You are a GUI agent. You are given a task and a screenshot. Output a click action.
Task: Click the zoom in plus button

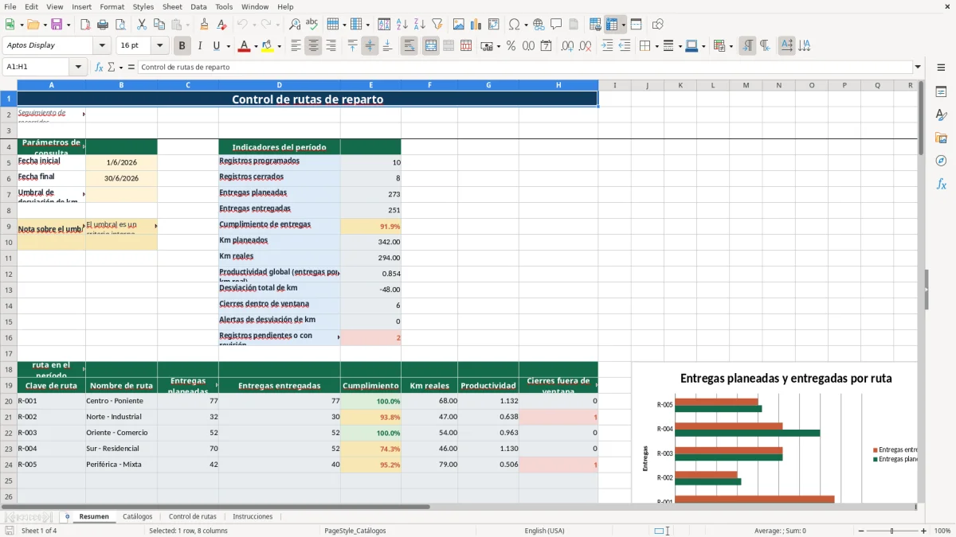(x=924, y=531)
